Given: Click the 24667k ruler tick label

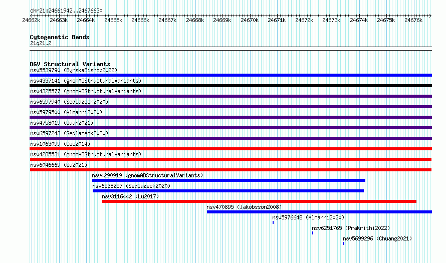Looking at the screenshot, I should click(x=167, y=20).
